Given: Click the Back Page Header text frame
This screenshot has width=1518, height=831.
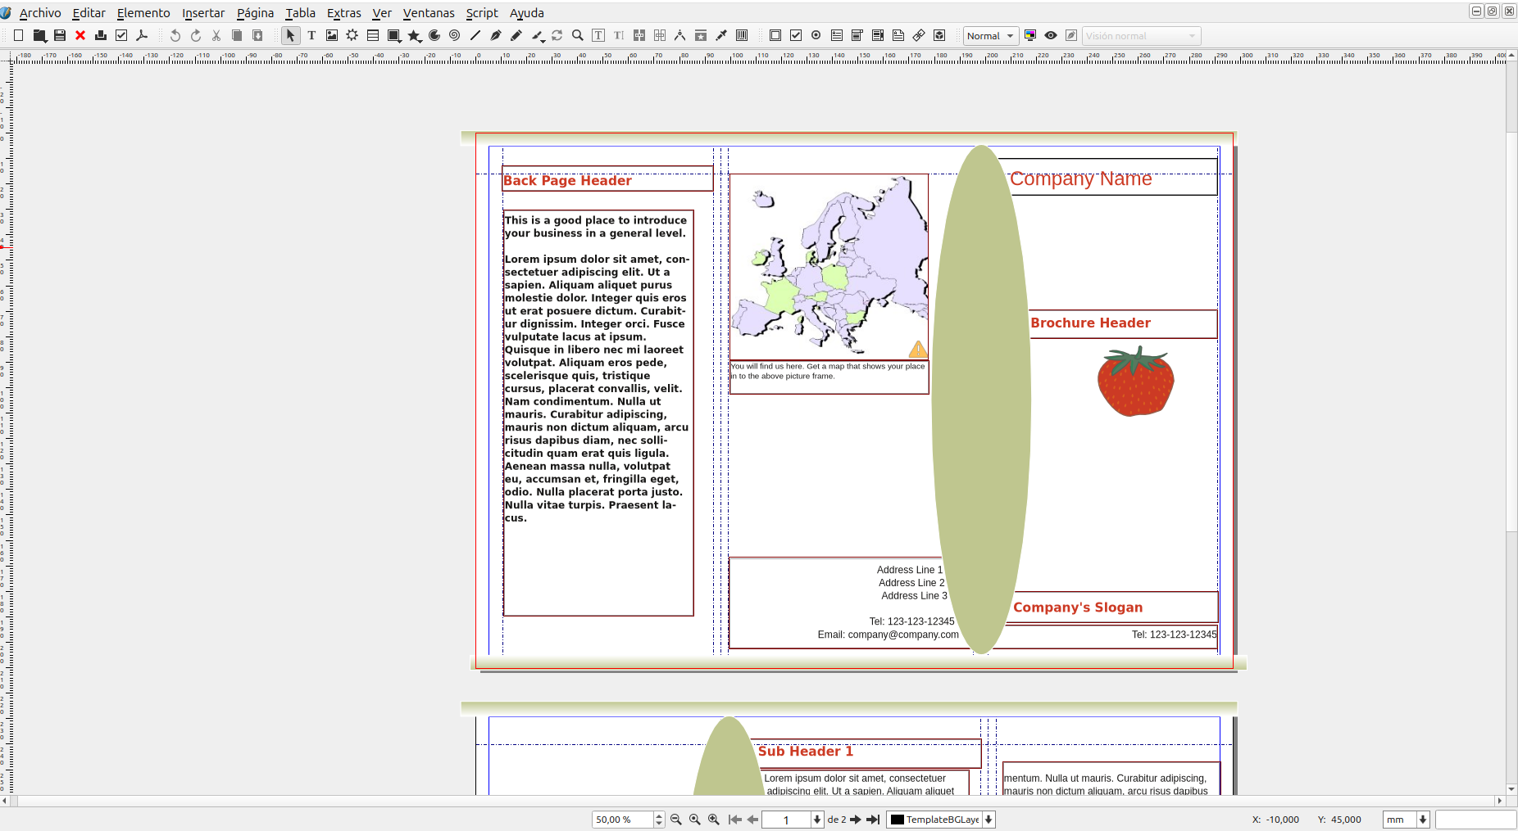Looking at the screenshot, I should [607, 179].
